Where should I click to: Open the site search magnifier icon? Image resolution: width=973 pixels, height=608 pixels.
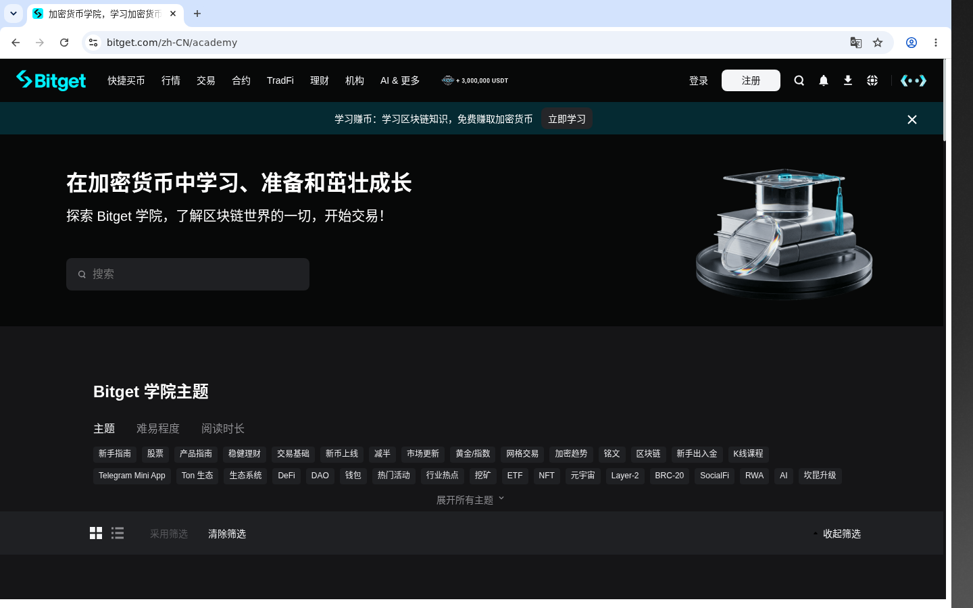(x=799, y=80)
